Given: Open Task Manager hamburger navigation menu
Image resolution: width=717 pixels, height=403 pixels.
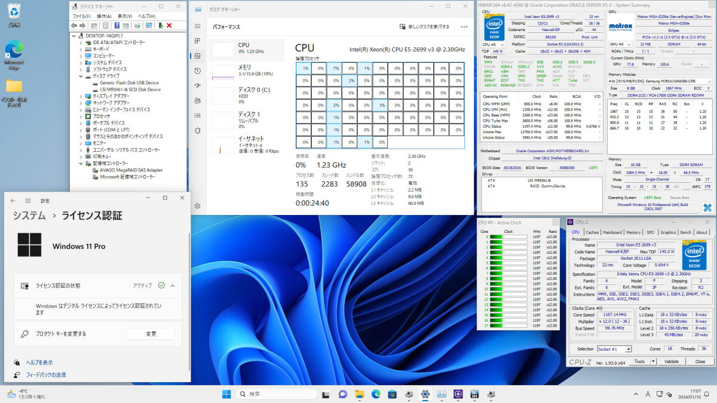Looking at the screenshot, I should coord(198,26).
